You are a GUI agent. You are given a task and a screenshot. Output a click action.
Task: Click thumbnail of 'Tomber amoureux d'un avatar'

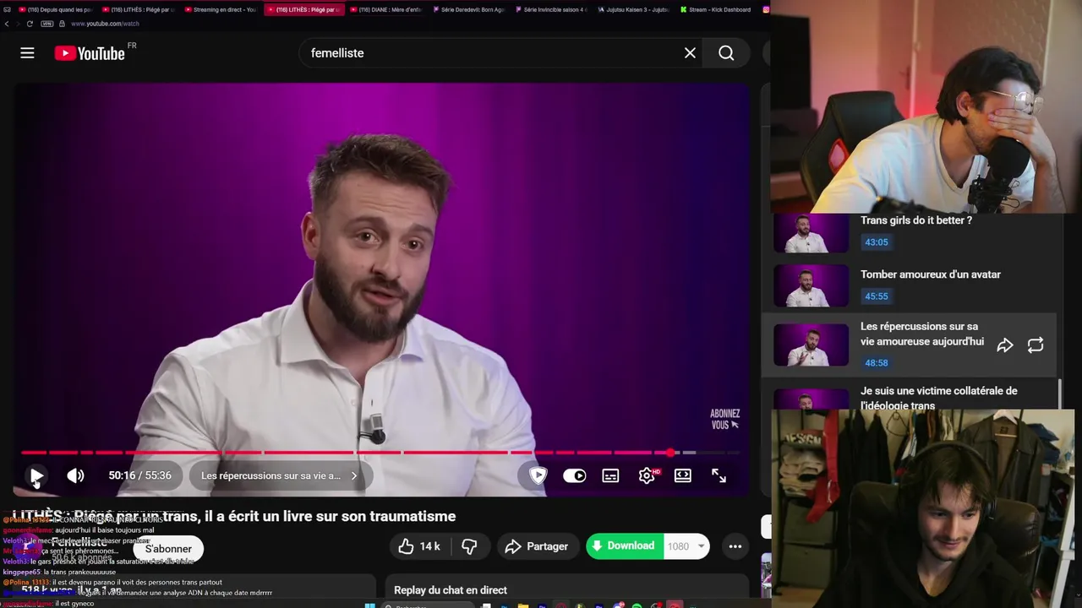click(811, 285)
